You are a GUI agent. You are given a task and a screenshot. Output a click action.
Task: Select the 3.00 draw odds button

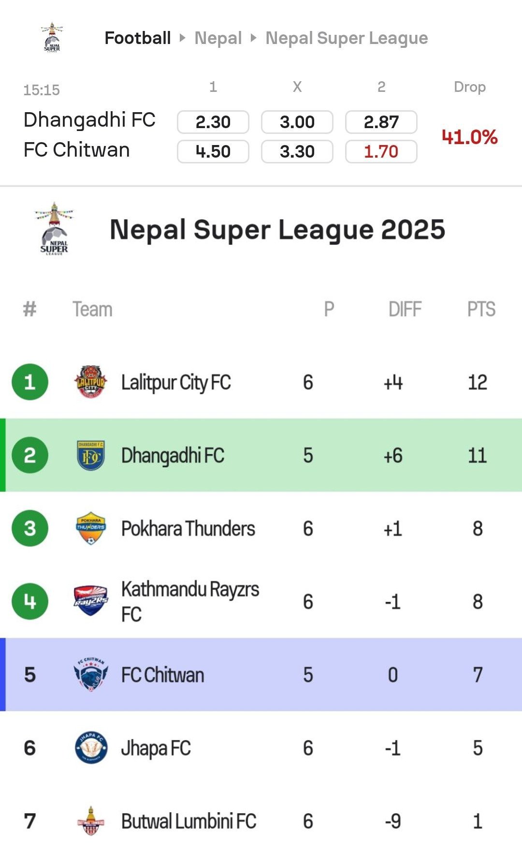tap(297, 122)
